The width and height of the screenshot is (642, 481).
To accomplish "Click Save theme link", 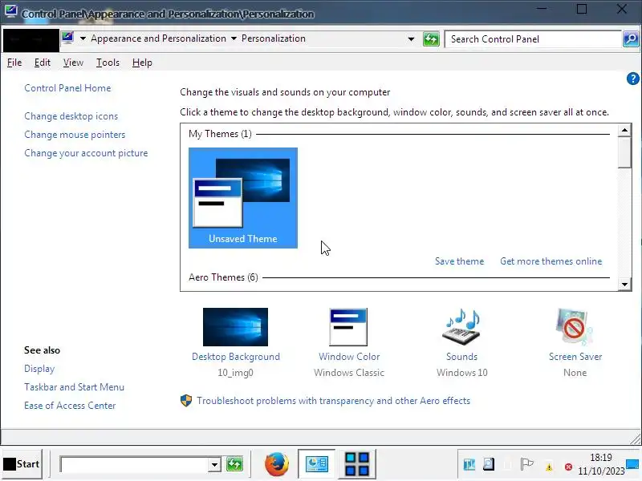I will (459, 261).
